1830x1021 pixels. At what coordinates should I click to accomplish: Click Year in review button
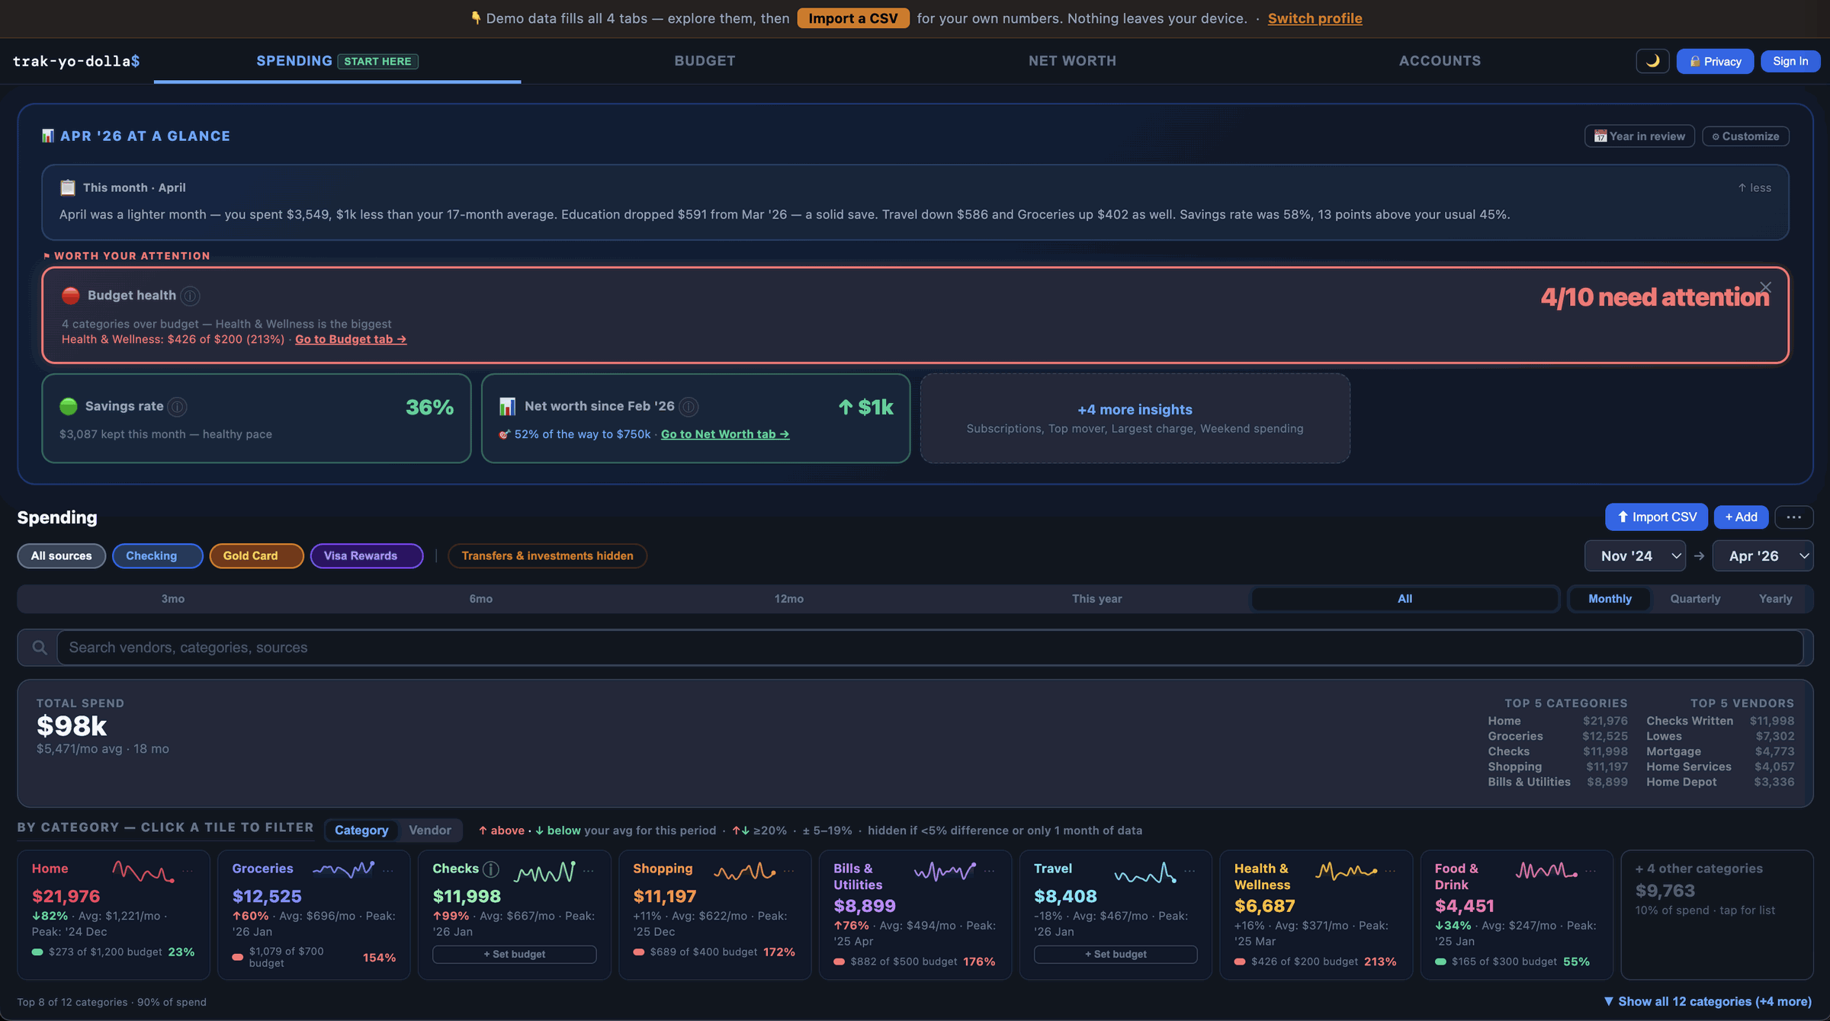point(1639,136)
